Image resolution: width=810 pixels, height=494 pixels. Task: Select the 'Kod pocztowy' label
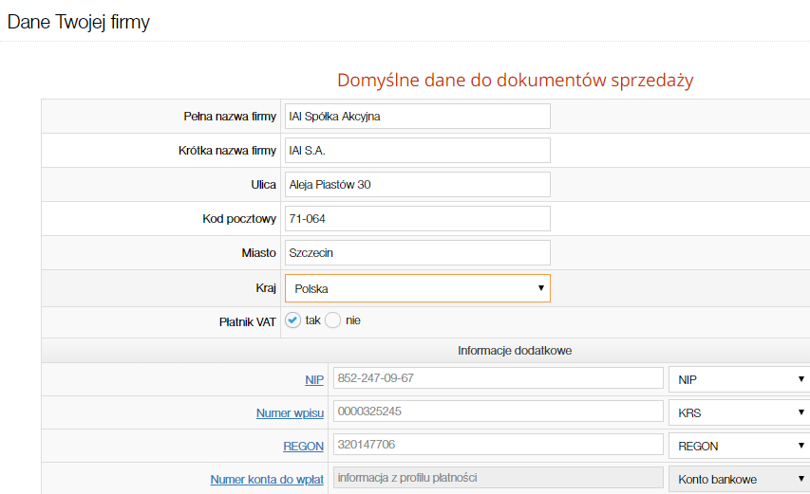pos(239,219)
